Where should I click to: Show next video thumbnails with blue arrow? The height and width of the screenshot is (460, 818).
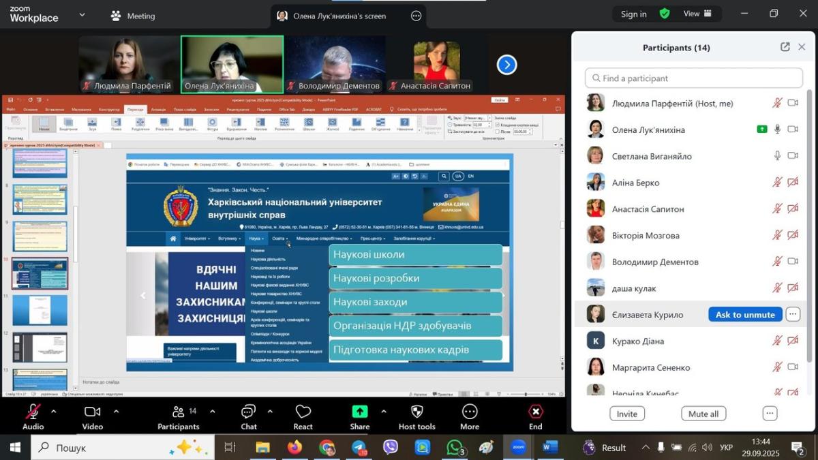click(x=506, y=65)
